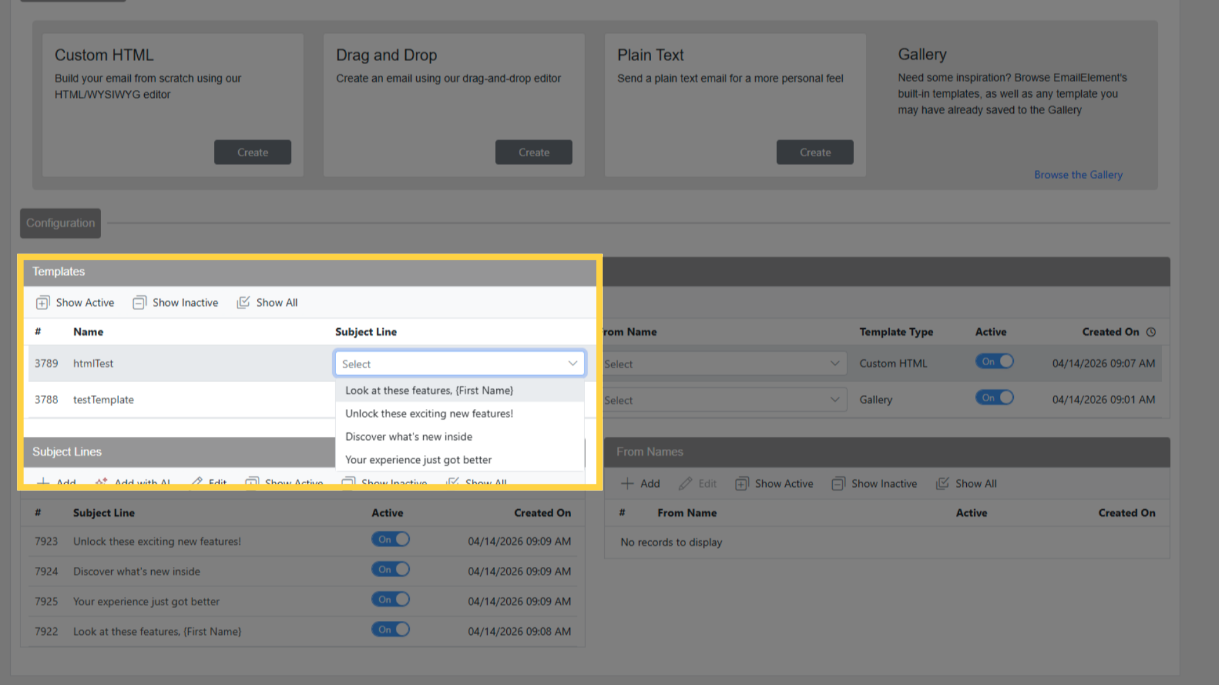Viewport: 1219px width, 685px height.
Task: Click Created On column header in Templates
Action: pos(1110,332)
